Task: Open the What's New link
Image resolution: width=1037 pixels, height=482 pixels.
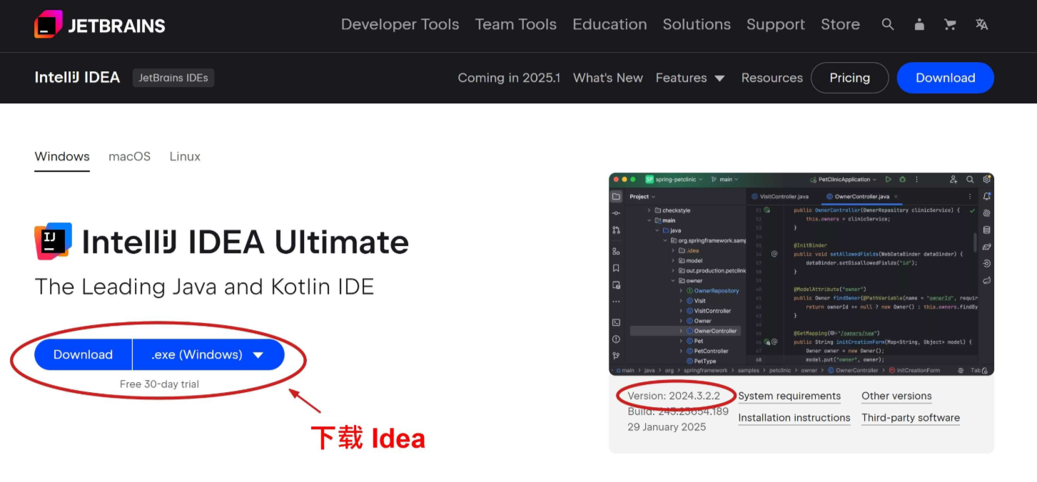Action: (x=608, y=78)
